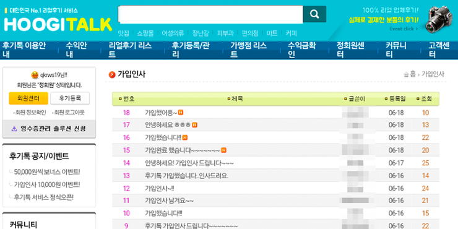Click the HOOGITALK logo
The height and width of the screenshot is (229, 458).
point(58,25)
